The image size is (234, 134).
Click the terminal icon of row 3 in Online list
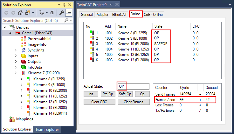pyautogui.click(x=92, y=44)
